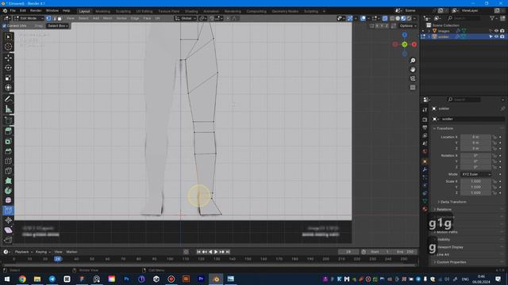508x285 pixels.
Task: Open the Render menu
Action: pos(36,10)
